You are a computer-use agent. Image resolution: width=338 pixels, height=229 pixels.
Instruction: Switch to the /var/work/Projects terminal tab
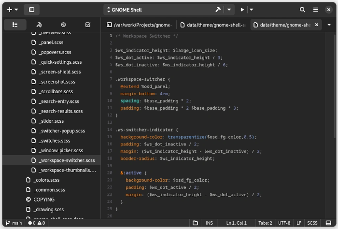click(x=139, y=25)
